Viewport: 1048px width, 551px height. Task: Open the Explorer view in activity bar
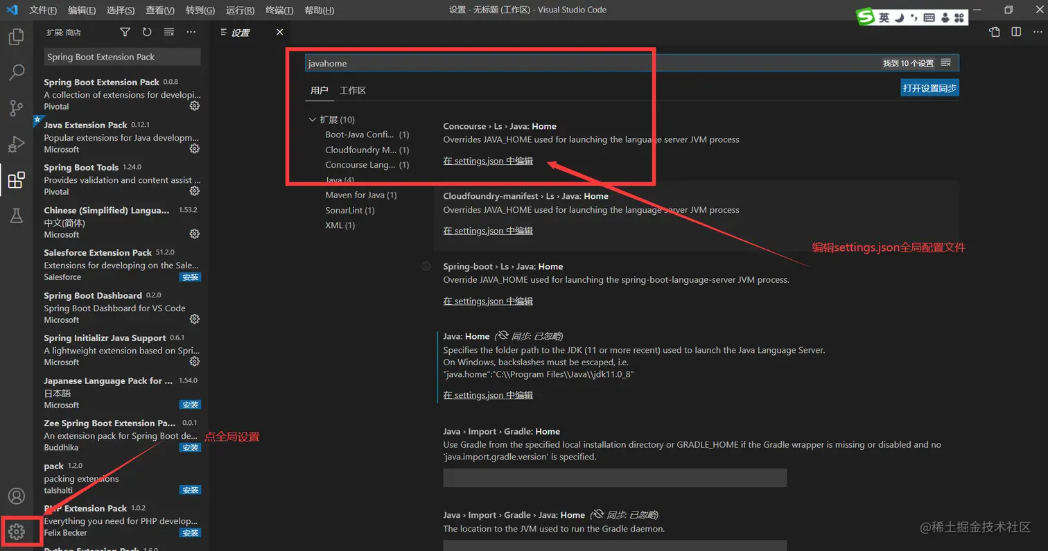[16, 37]
